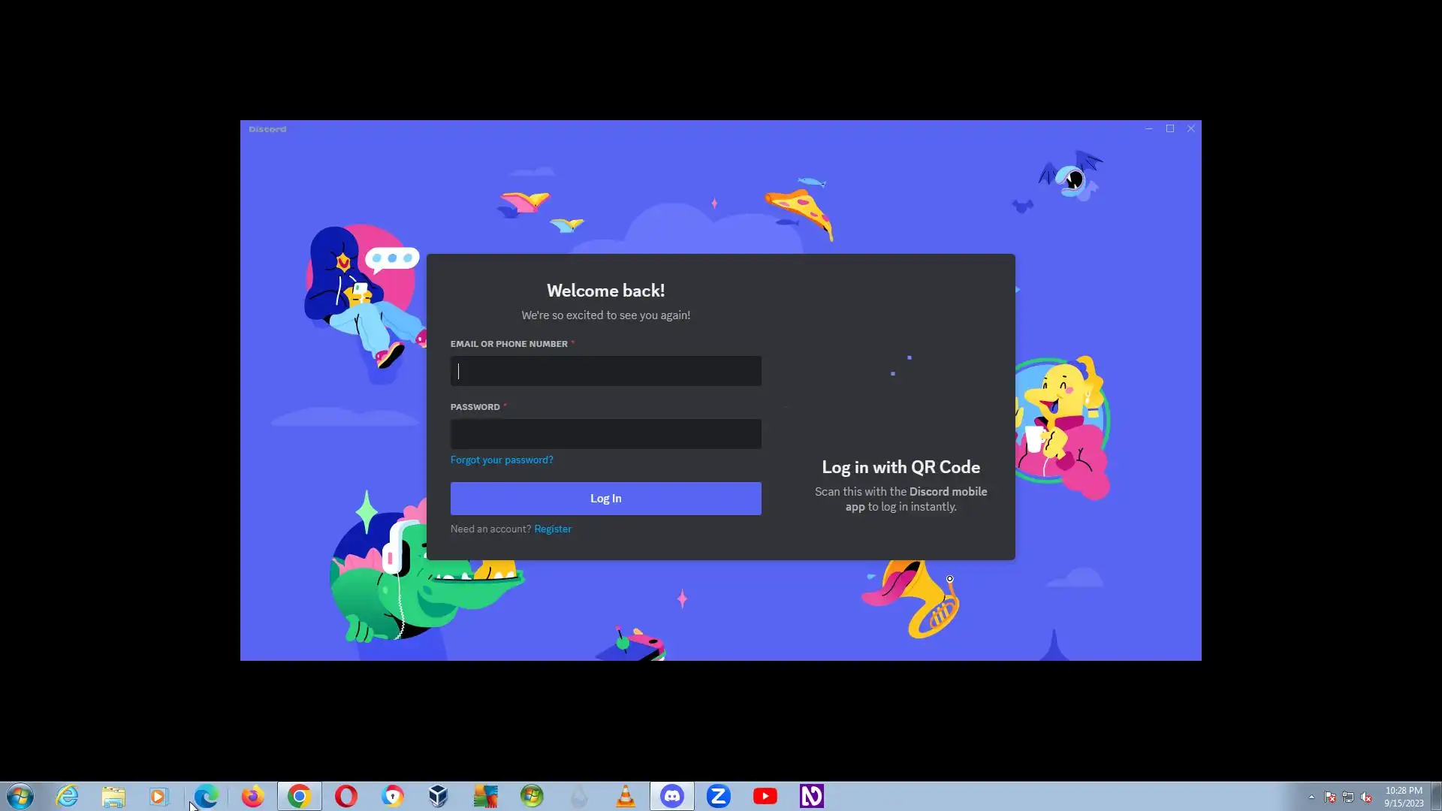Click the muted volume tray icon
This screenshot has width=1442, height=811.
click(1366, 797)
